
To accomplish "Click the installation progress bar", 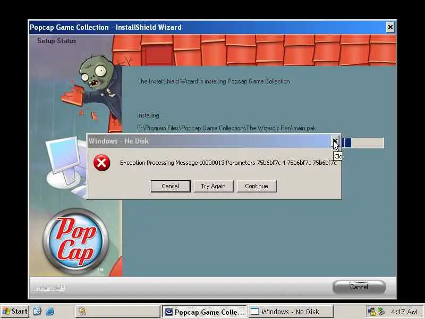I will [363, 142].
